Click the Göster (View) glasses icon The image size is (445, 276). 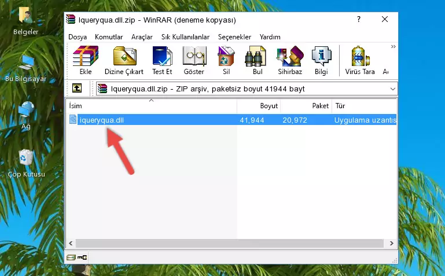tap(194, 56)
